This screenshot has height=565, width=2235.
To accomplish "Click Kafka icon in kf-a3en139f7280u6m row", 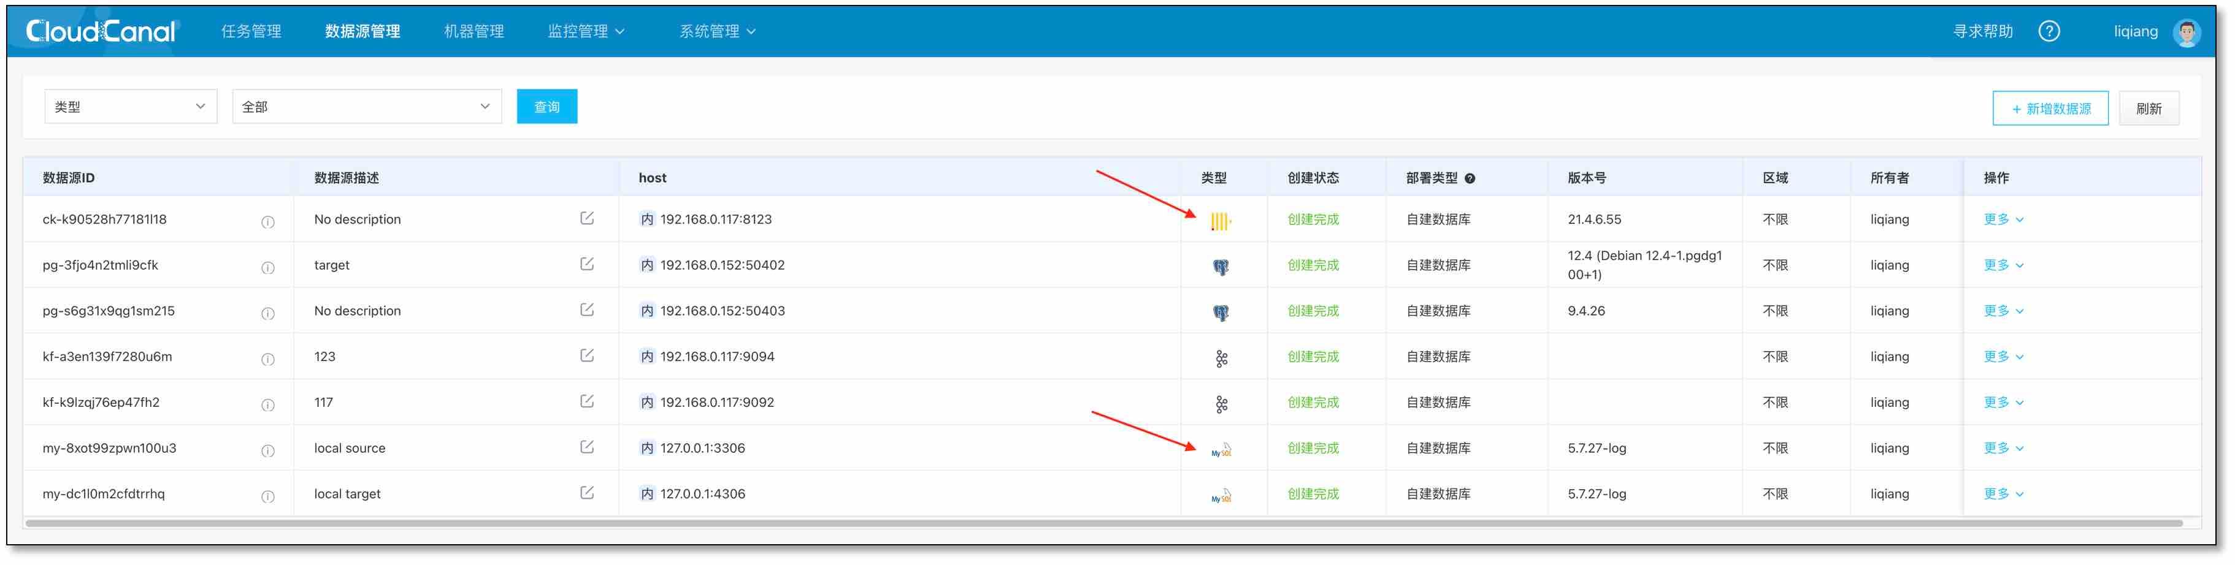I will tap(1222, 358).
